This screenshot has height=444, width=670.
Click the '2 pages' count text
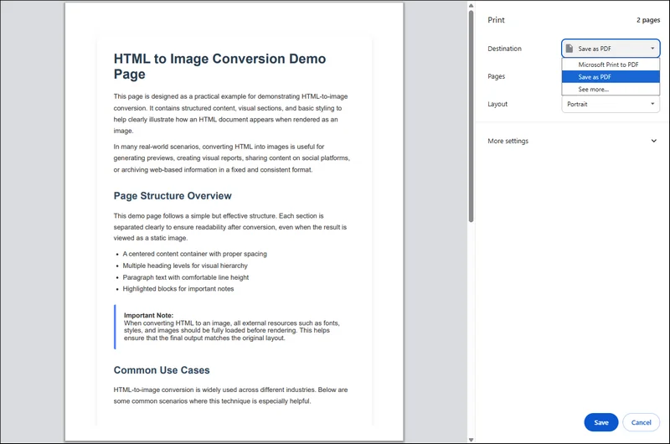pos(647,20)
